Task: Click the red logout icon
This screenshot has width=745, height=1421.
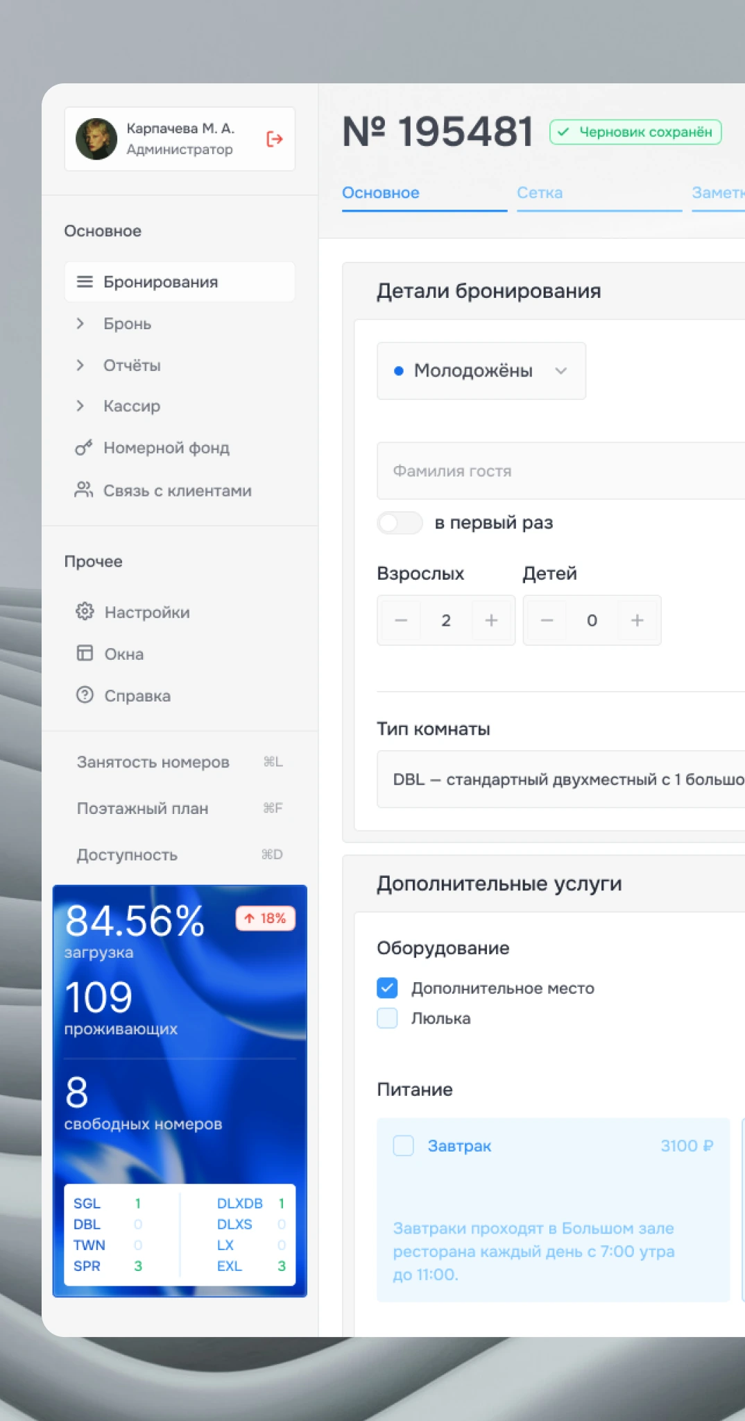Action: [x=275, y=139]
